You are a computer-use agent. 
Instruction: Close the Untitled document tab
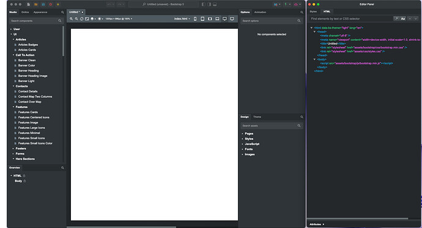click(83, 12)
